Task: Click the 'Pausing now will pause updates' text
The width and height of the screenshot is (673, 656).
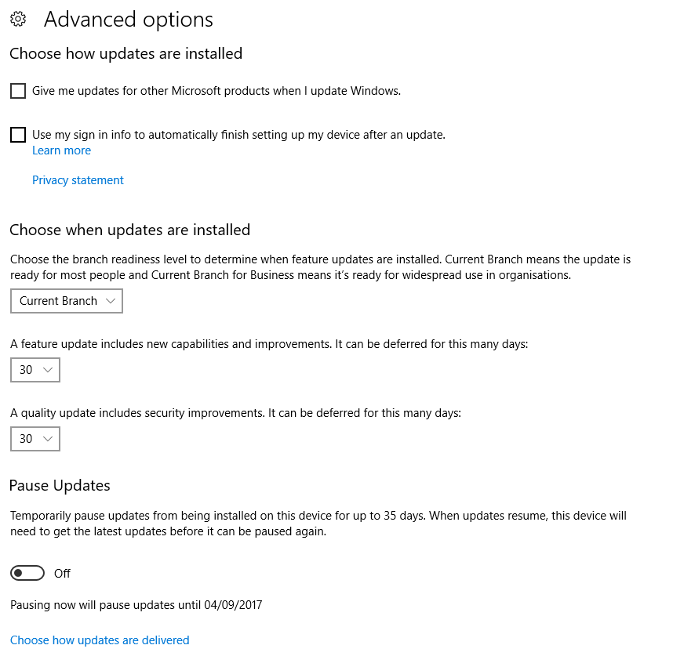Action: (x=136, y=605)
